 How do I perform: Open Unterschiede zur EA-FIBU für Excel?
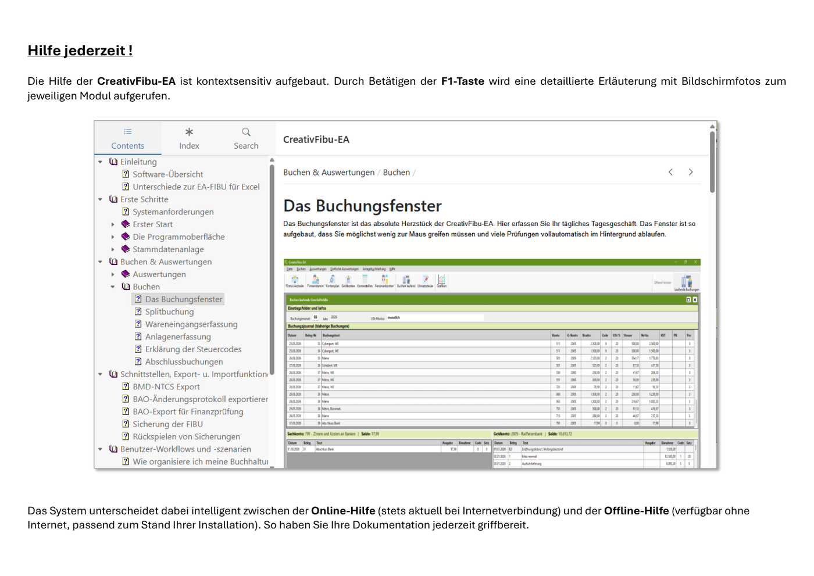point(196,187)
